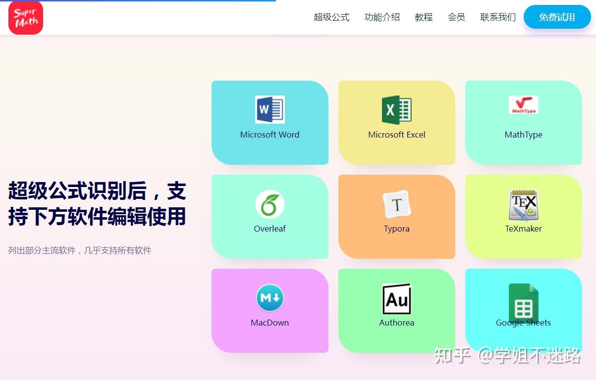
Task: Click the Overleaf leaf icon
Action: click(x=270, y=204)
